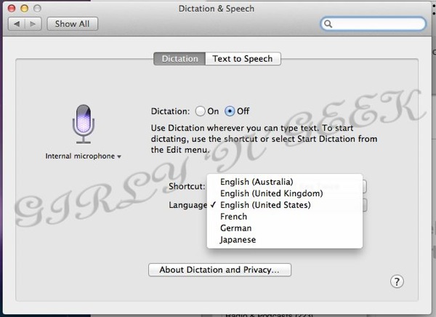Choose English (United Kingdom) language

tap(285, 193)
